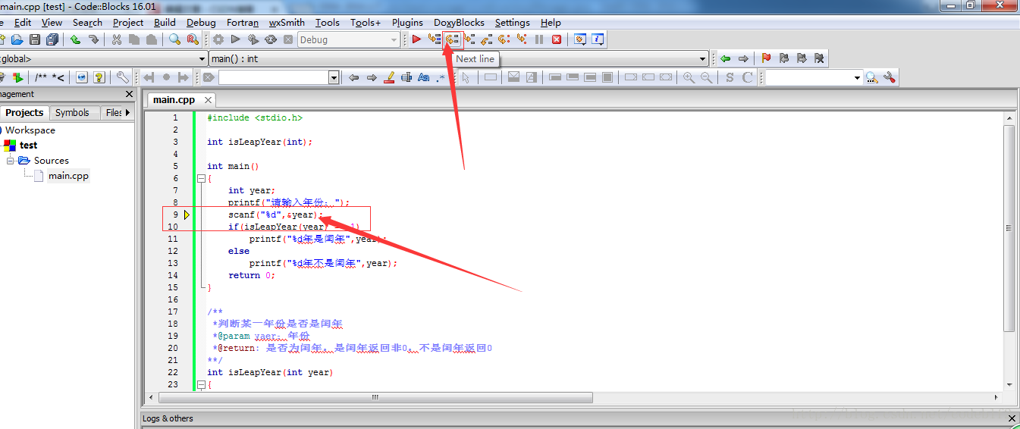The width and height of the screenshot is (1020, 429).
Task: Click the Run to cursor debugger icon
Action: 435,39
